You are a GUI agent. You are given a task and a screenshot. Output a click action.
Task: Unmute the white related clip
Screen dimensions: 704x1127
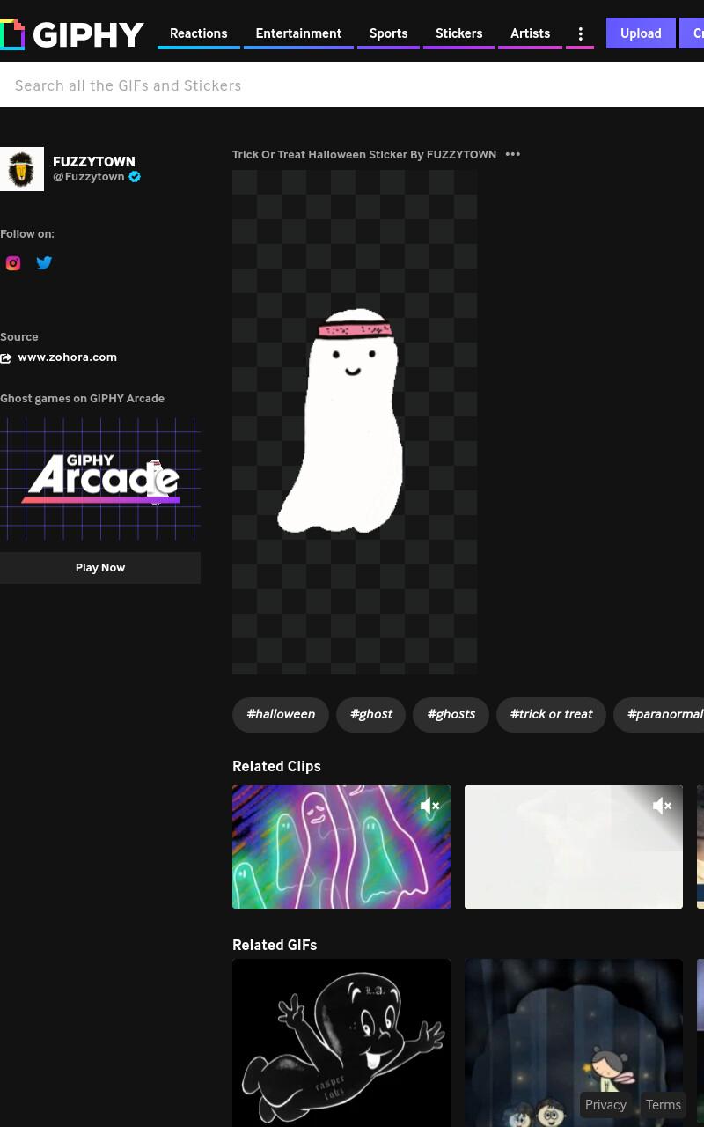662,806
